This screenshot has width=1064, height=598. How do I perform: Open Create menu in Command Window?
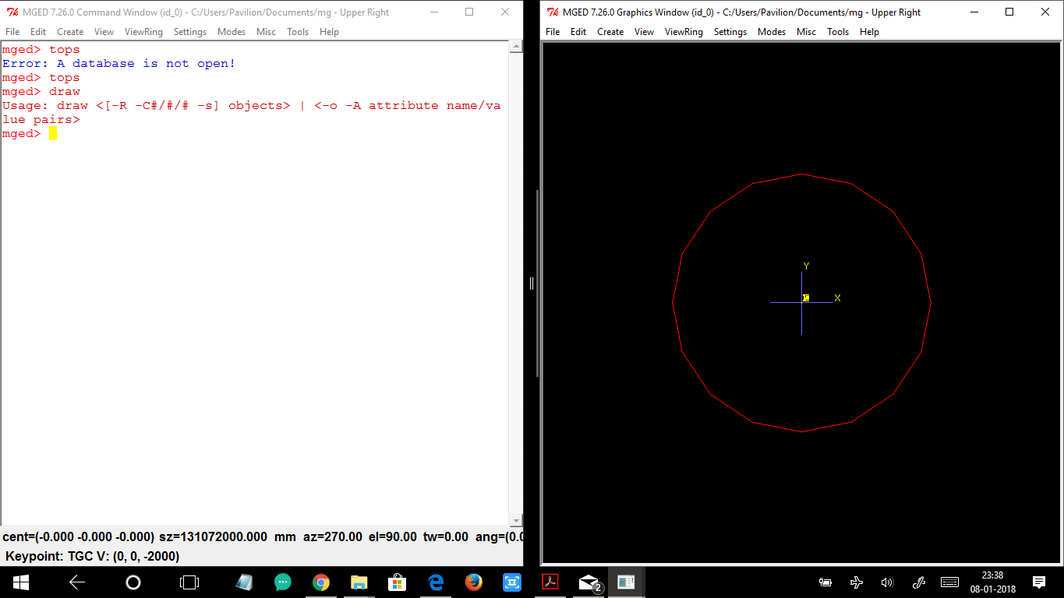(x=70, y=32)
